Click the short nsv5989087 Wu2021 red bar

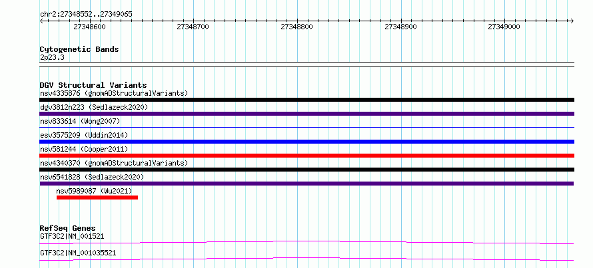(97, 198)
